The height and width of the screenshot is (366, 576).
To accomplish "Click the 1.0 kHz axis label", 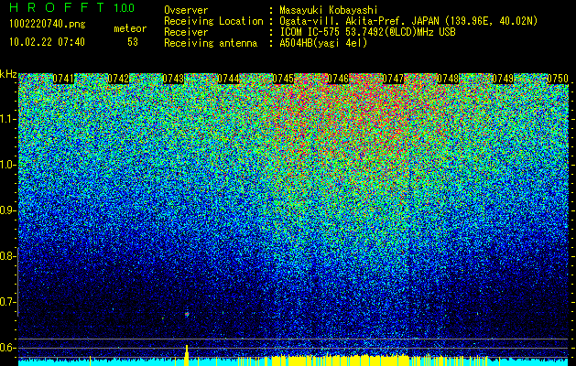I will pyautogui.click(x=8, y=165).
